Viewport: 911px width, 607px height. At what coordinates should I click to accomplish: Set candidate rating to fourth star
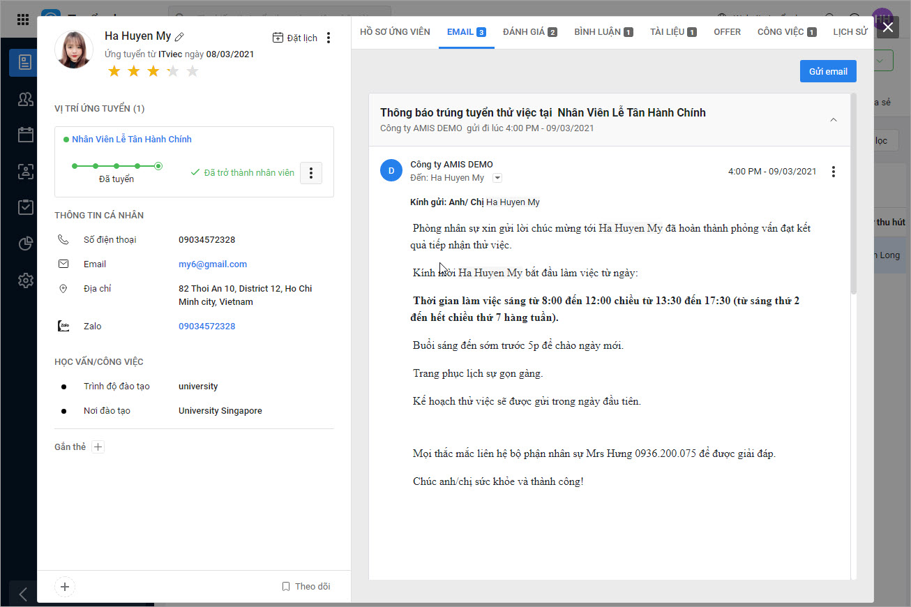173,71
